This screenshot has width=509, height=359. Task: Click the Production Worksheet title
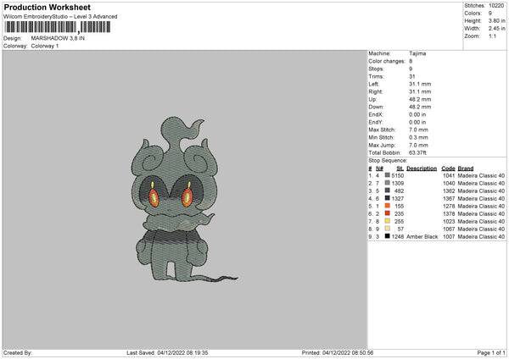point(47,7)
